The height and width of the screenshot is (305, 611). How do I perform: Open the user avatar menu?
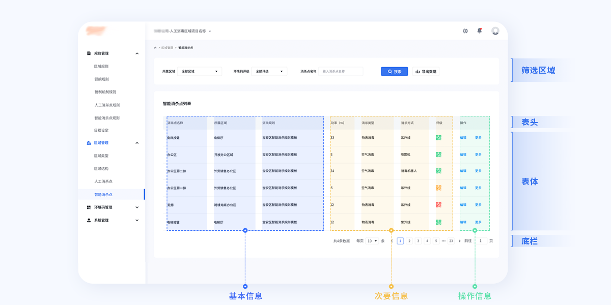click(495, 31)
